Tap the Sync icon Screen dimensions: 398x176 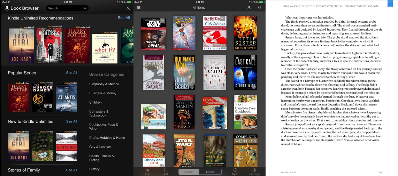pos(235,171)
